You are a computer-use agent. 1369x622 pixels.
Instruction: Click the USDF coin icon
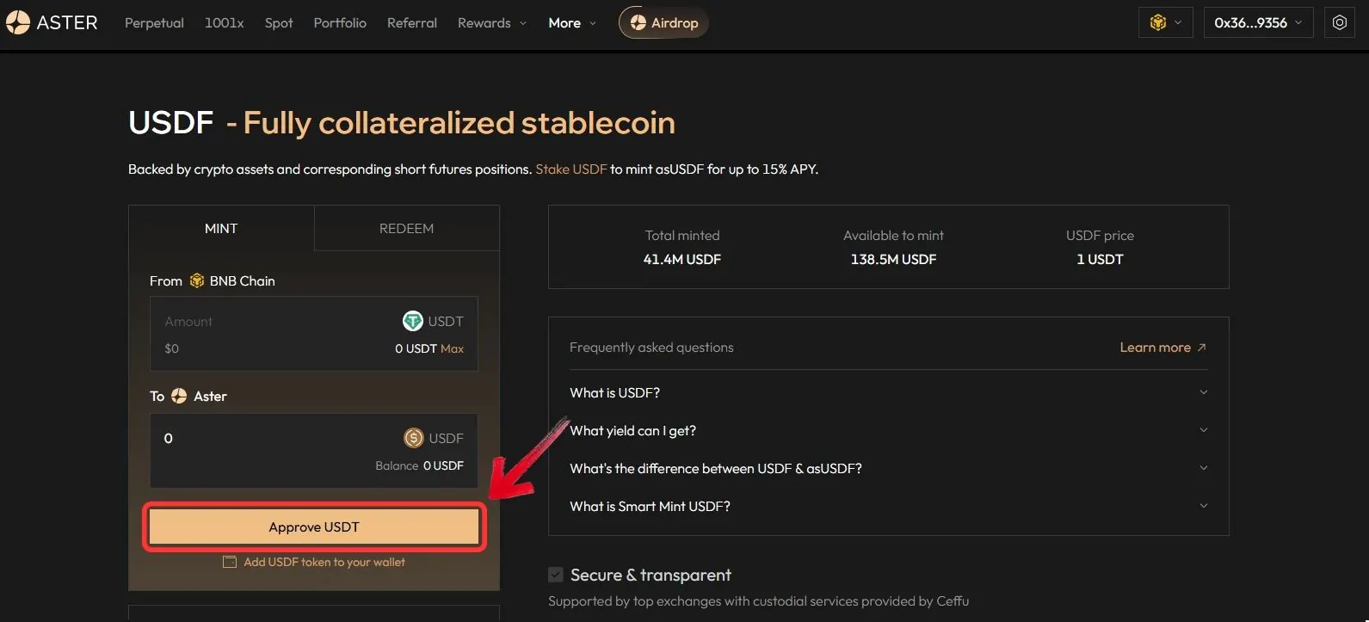[x=414, y=438]
